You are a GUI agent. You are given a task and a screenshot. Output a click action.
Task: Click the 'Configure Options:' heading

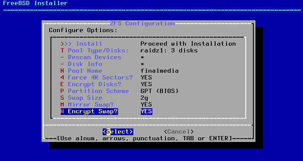(83, 30)
